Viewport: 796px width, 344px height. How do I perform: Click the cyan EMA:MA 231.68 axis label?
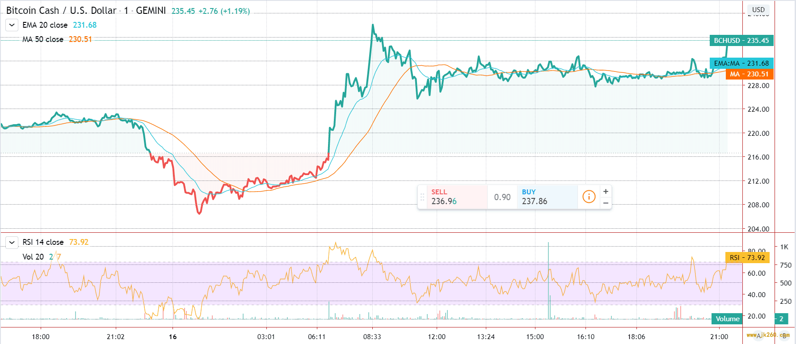coord(741,63)
